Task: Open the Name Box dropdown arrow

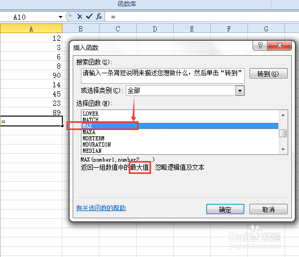Action: coord(60,17)
